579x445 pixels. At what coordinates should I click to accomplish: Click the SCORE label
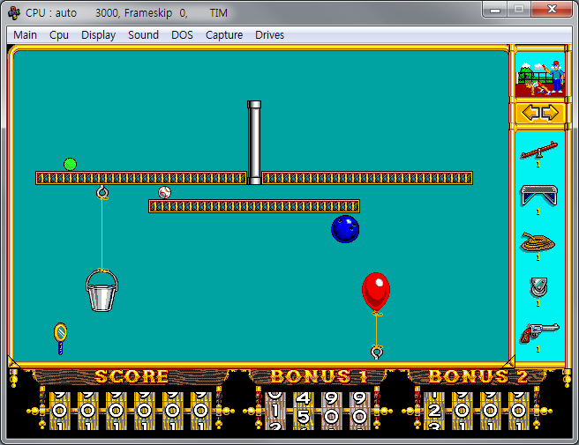pos(132,376)
